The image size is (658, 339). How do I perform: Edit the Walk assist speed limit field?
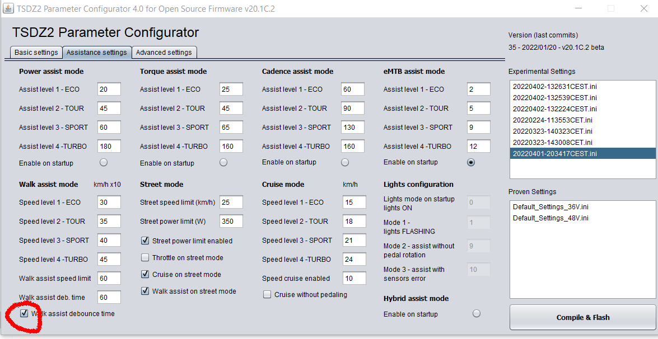click(109, 278)
